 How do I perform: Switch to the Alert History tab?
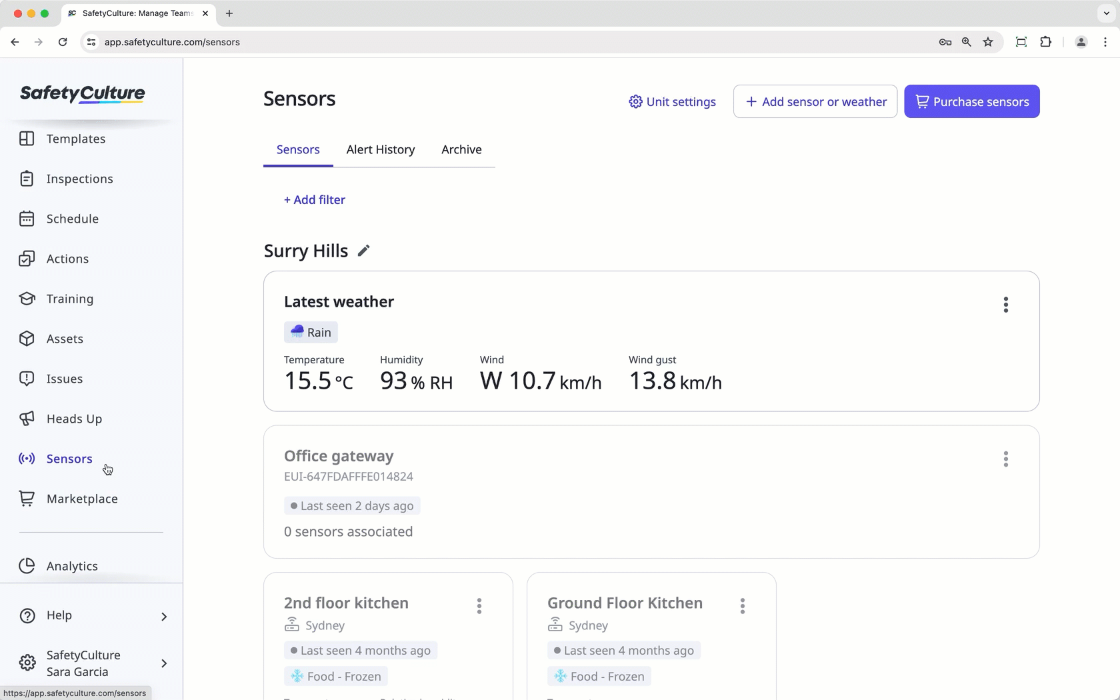(381, 149)
